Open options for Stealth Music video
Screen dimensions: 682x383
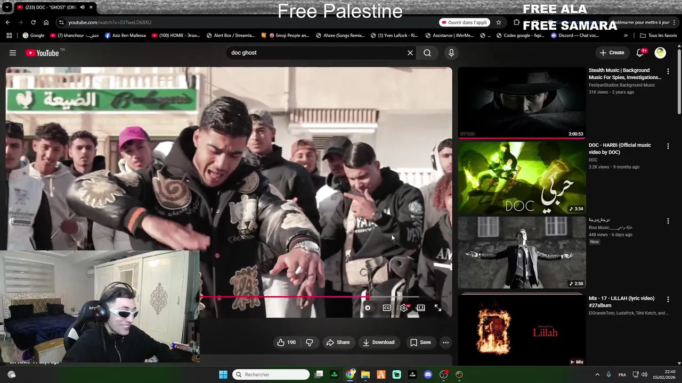click(x=668, y=71)
